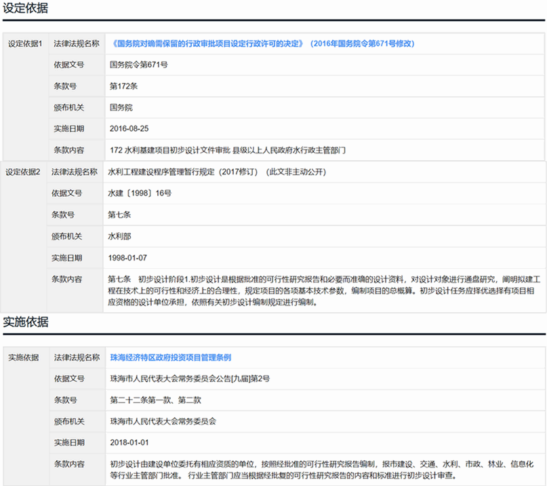Click the 条款号 label in 实施依据 table
547x486 pixels.
[65, 400]
